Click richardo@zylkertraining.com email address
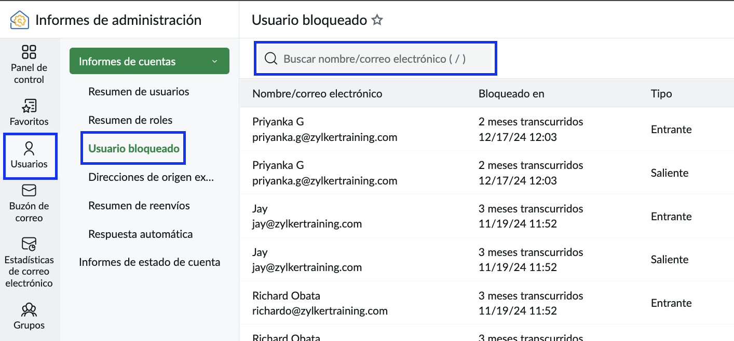Image resolution: width=734 pixels, height=341 pixels. (x=320, y=311)
